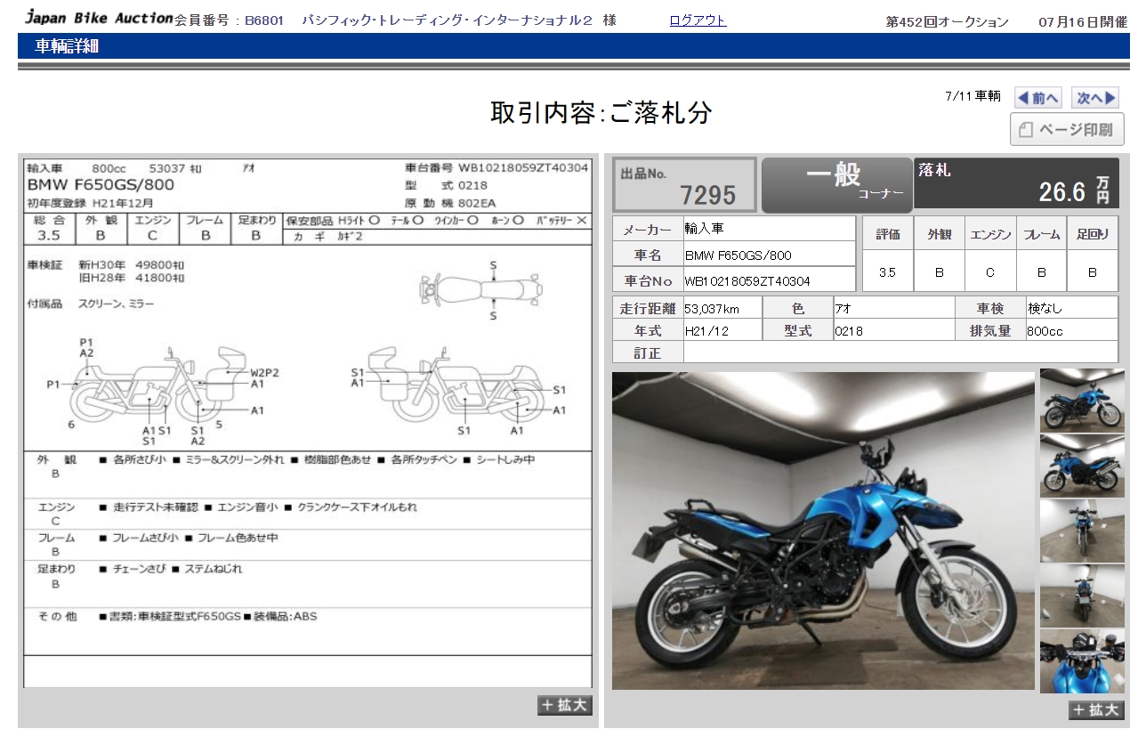The height and width of the screenshot is (737, 1138).
Task: Click the auction date 07月16日開催
Action: click(x=1082, y=22)
